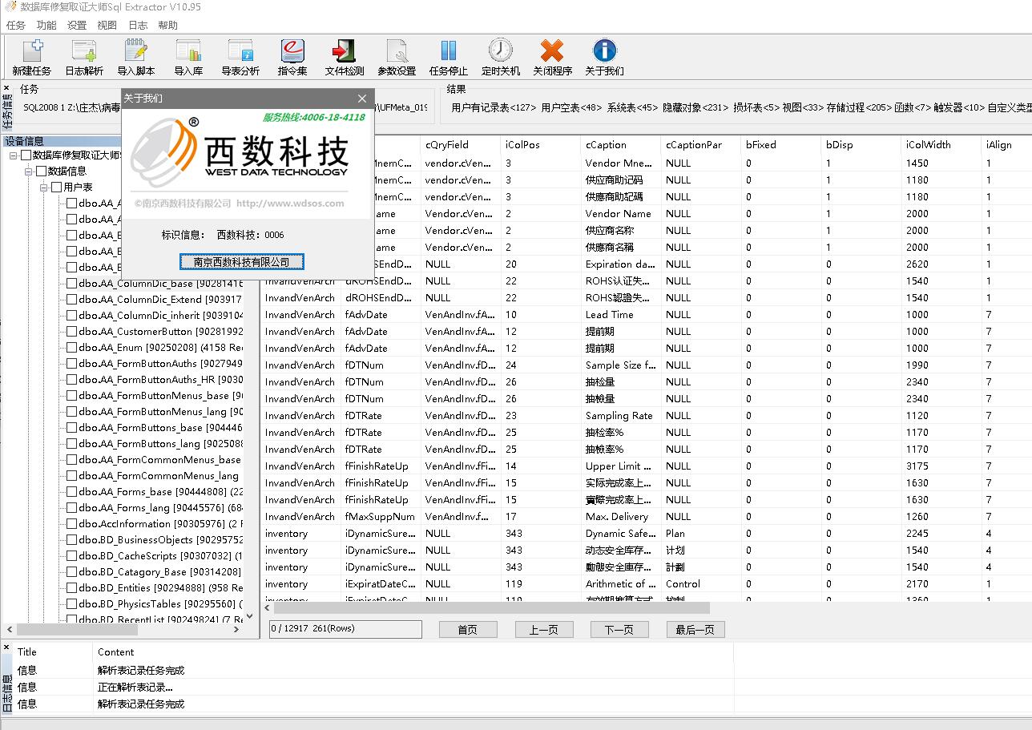Open the 设置 menu
The image size is (1032, 730).
pyautogui.click(x=77, y=25)
